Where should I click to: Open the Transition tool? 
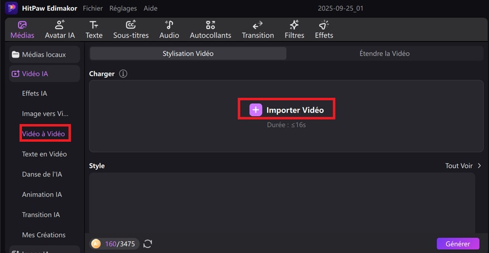(257, 29)
